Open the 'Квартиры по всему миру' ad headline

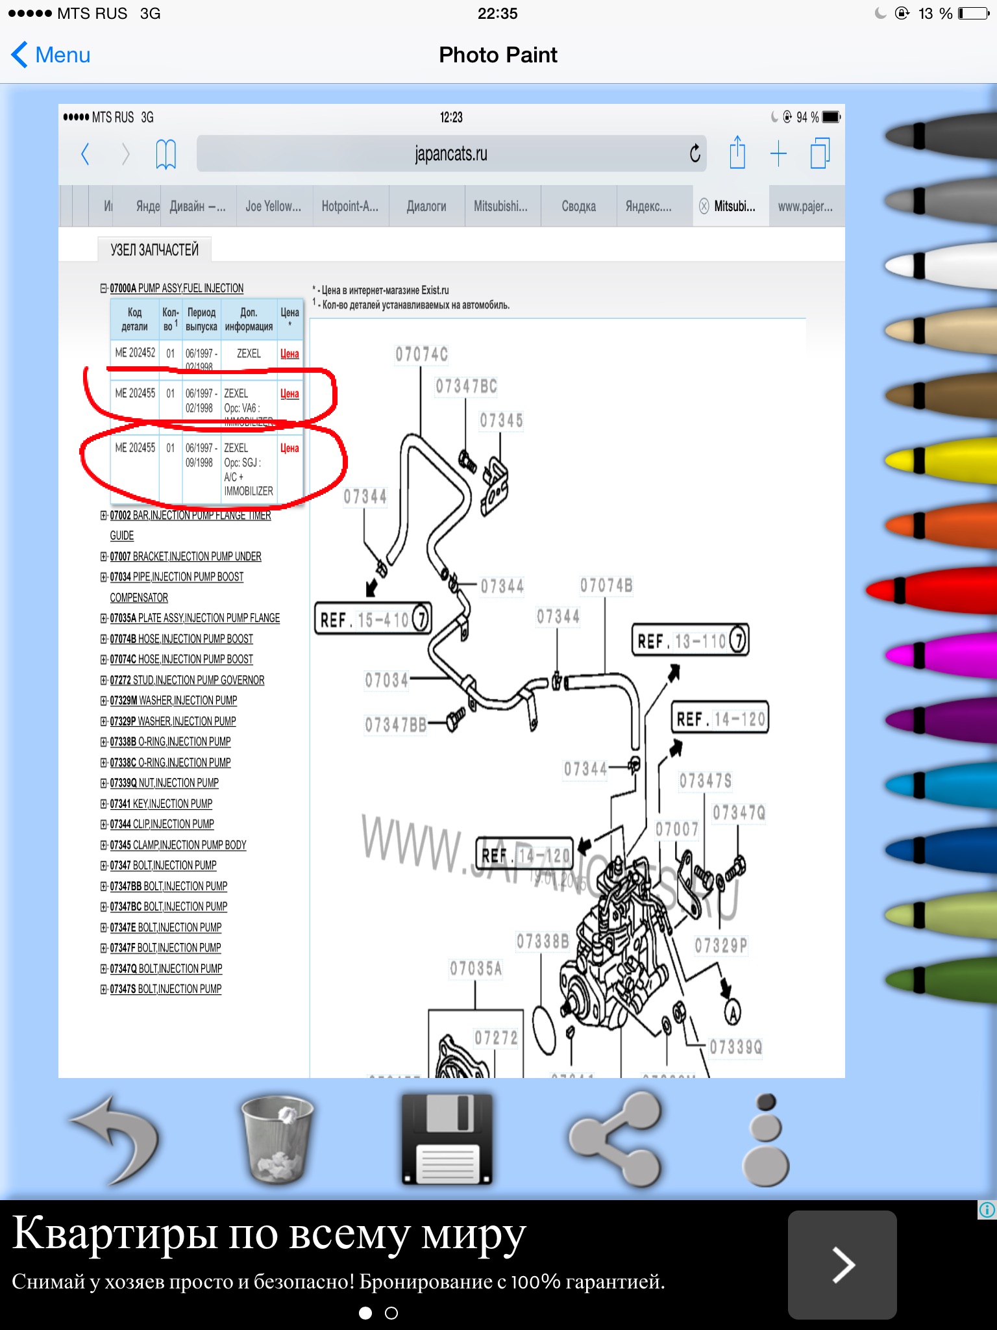(x=269, y=1233)
